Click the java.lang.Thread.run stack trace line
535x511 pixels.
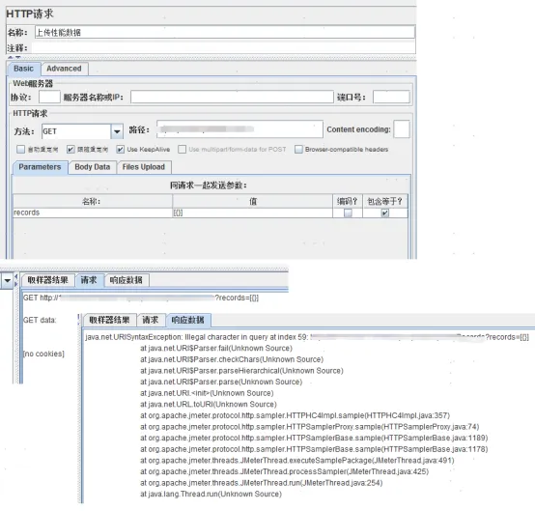pos(211,495)
